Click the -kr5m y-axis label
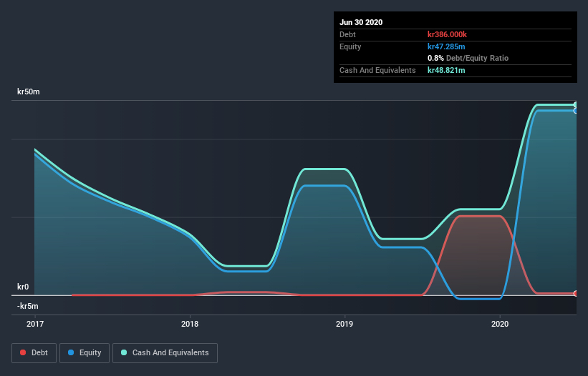Image resolution: width=588 pixels, height=376 pixels. (x=28, y=306)
